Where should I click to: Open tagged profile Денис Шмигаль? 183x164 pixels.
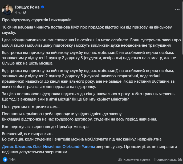[17, 147]
